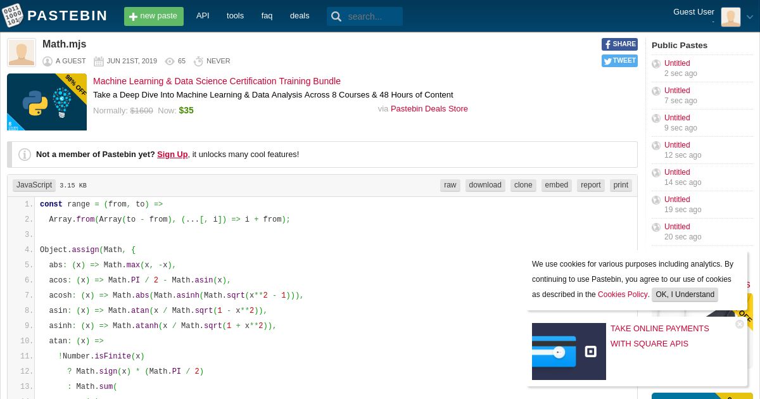Open the embed option

pos(557,185)
